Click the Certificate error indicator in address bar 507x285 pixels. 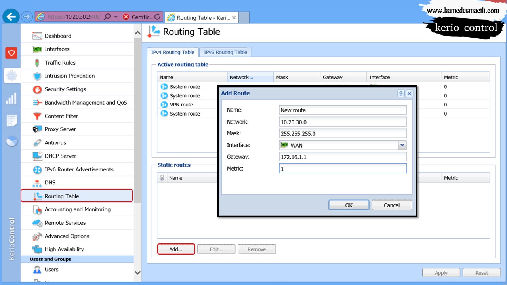click(x=137, y=17)
